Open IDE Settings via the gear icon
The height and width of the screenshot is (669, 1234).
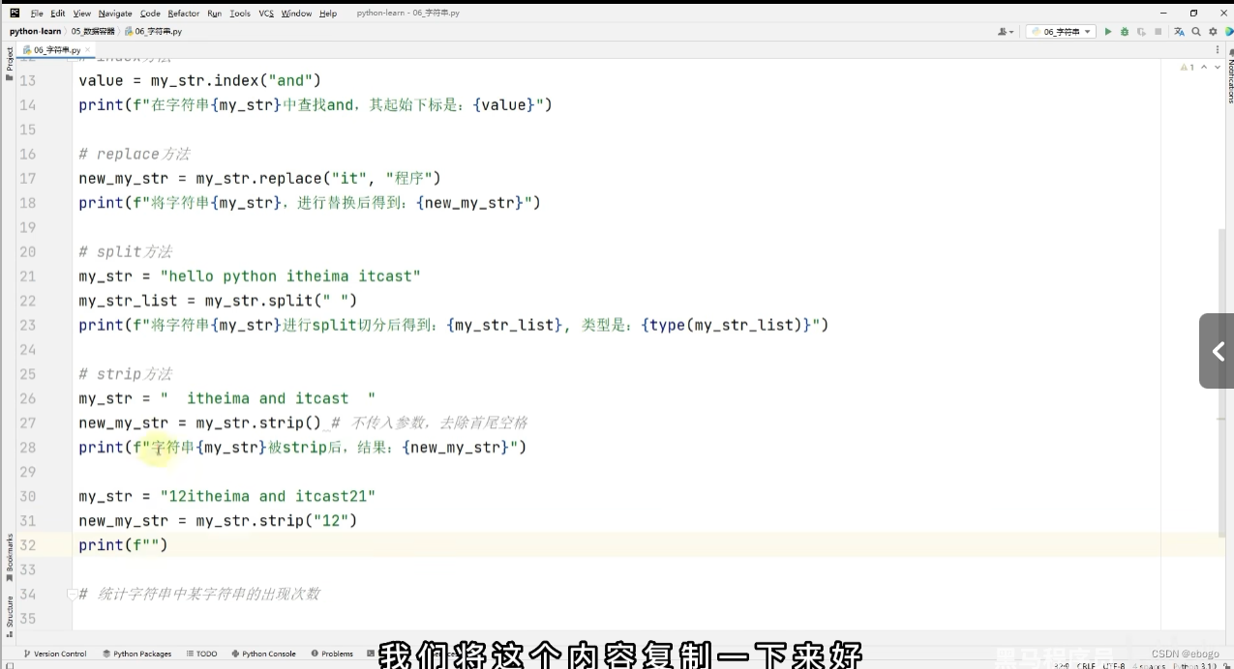click(x=1214, y=31)
